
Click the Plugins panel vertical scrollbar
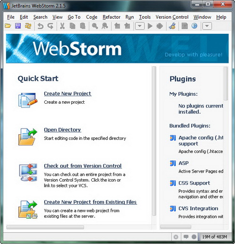click(226, 84)
